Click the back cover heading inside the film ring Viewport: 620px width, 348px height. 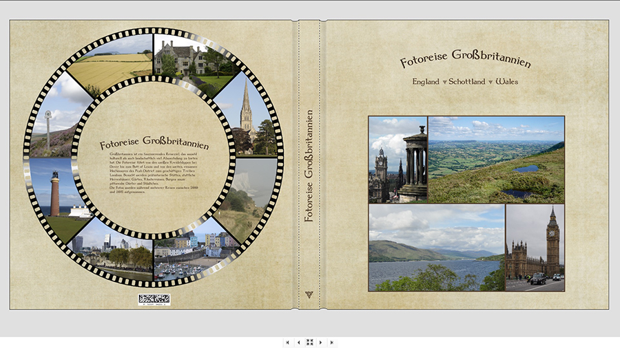[154, 143]
